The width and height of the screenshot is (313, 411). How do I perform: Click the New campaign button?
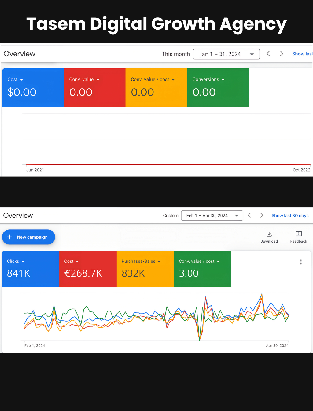click(28, 237)
